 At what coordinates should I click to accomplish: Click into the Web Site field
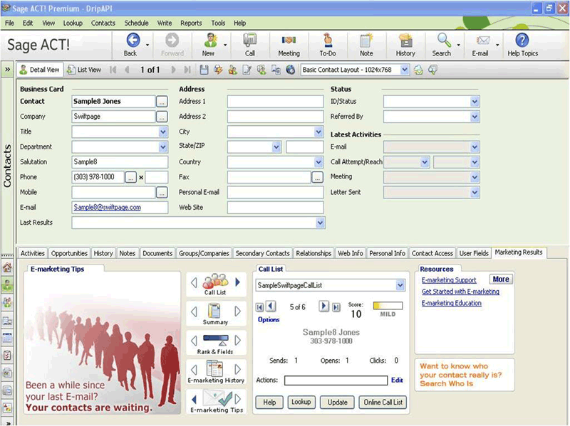275,208
